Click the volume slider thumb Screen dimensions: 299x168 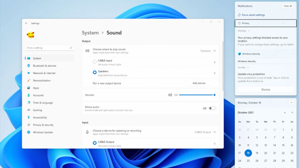(x=215, y=95)
